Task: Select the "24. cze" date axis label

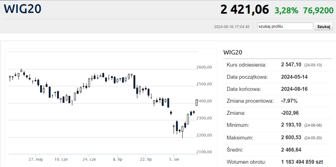Action: point(89,159)
